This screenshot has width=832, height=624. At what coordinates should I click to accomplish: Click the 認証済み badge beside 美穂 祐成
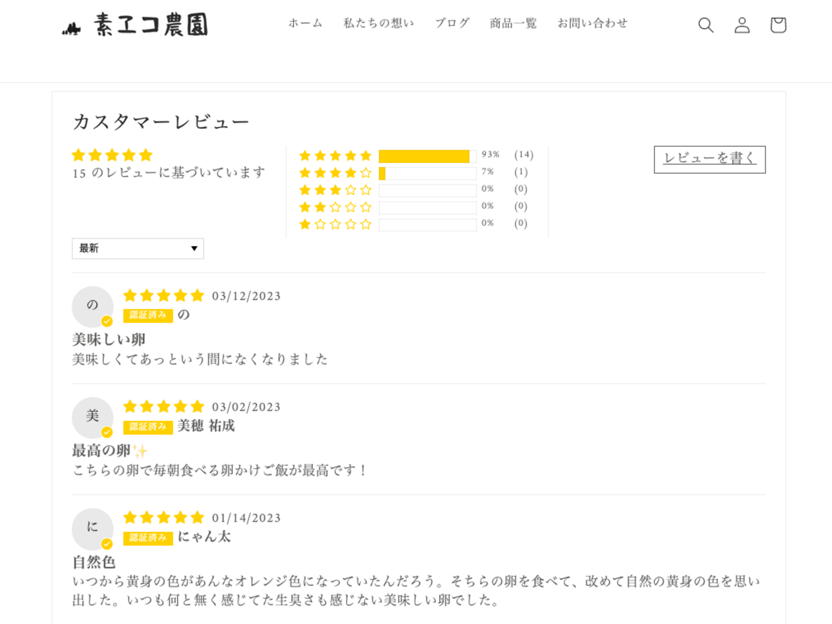tap(148, 427)
